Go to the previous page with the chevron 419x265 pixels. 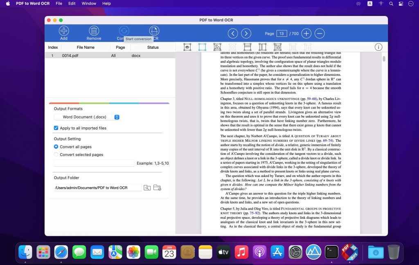click(233, 33)
